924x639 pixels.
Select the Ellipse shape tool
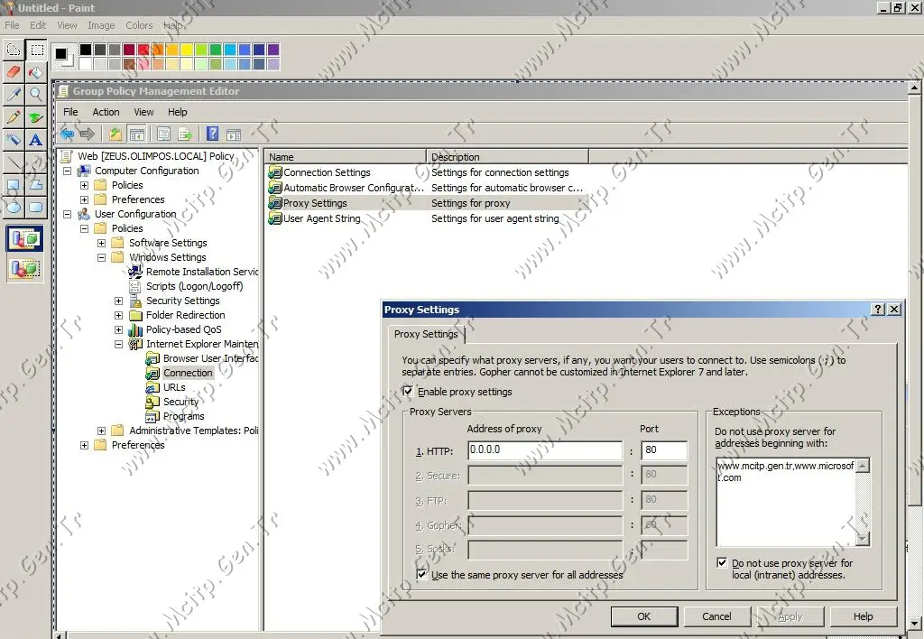click(x=14, y=207)
